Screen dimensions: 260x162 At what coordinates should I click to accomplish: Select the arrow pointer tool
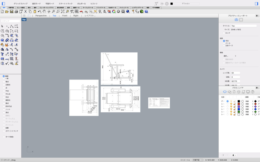(2, 26)
